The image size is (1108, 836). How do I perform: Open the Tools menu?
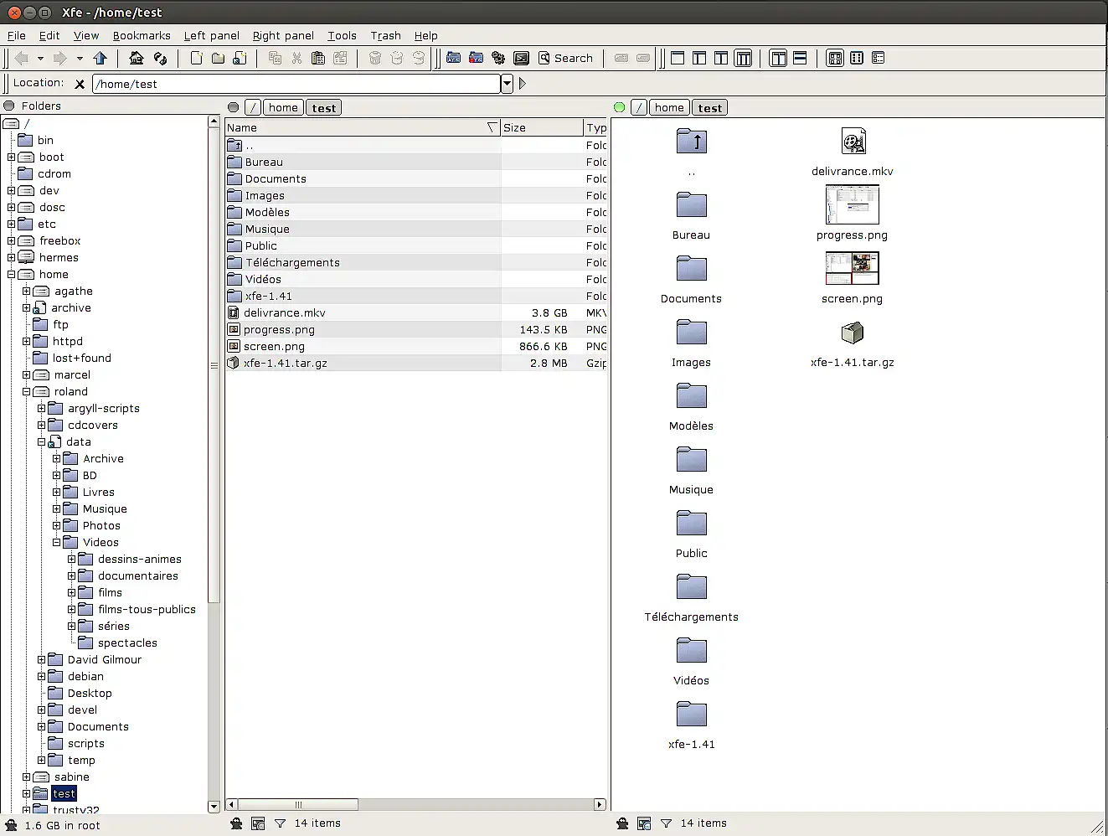click(342, 35)
